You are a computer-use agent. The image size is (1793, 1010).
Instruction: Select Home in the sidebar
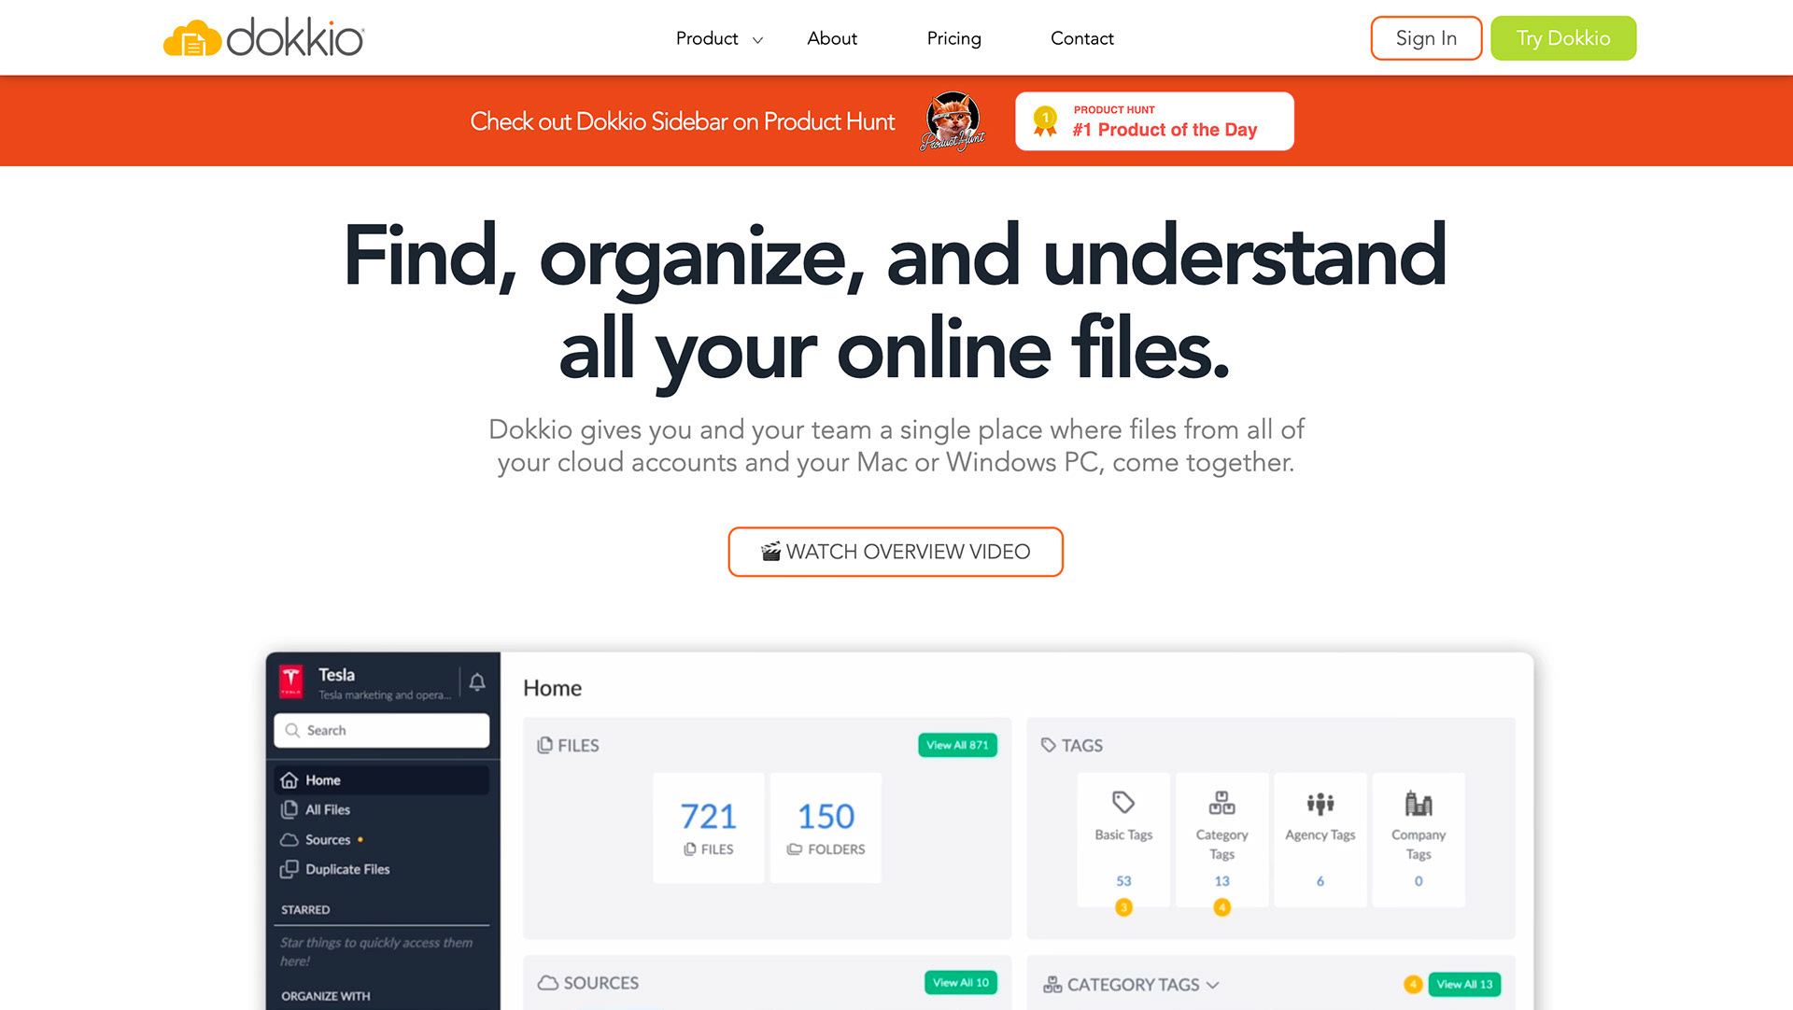coord(381,779)
